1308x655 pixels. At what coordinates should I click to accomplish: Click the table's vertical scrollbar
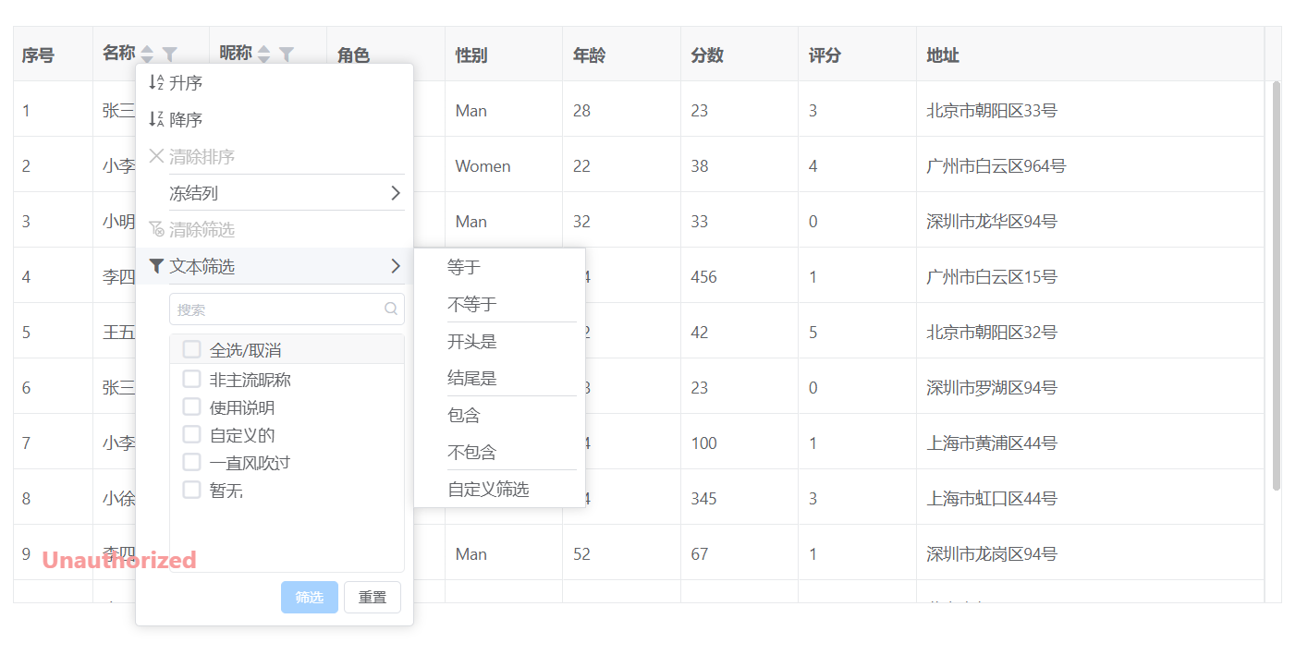[x=1277, y=285]
